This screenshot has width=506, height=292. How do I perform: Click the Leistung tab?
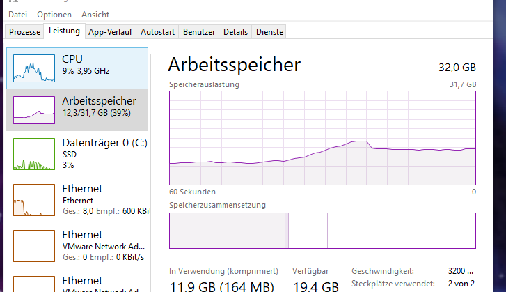tap(64, 31)
